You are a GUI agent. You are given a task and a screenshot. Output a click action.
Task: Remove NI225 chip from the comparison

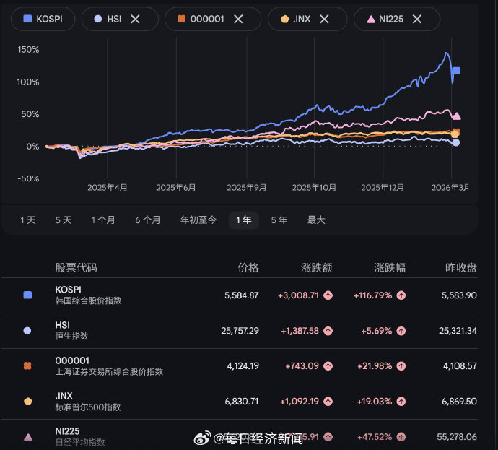tap(416, 19)
